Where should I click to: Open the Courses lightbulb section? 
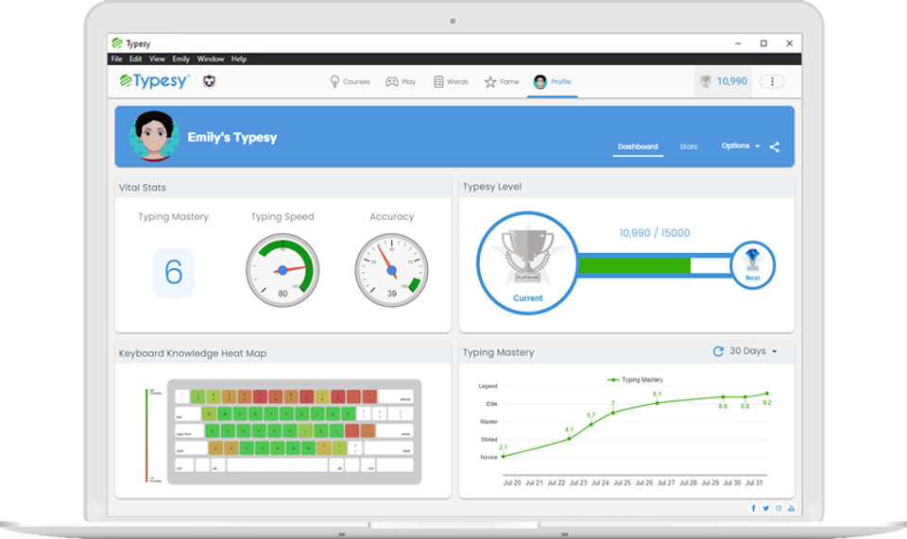pyautogui.click(x=350, y=82)
